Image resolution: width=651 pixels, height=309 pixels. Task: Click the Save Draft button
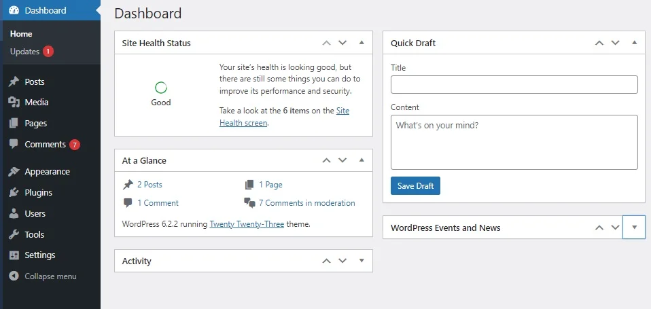(x=415, y=186)
